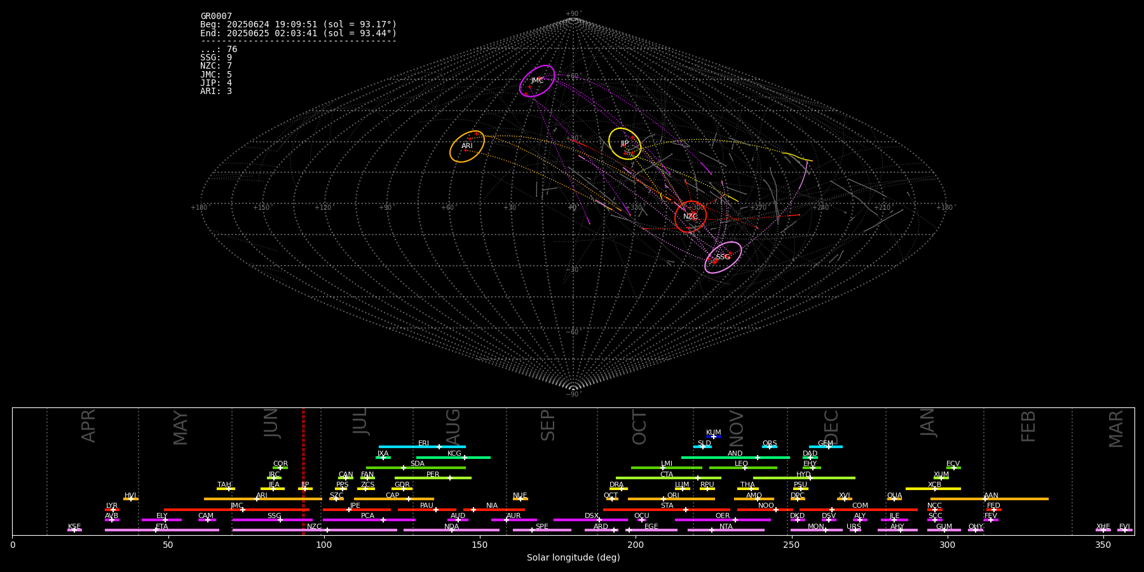Click the KSE shower label
Image resolution: width=1144 pixels, height=572 pixels.
click(x=74, y=526)
